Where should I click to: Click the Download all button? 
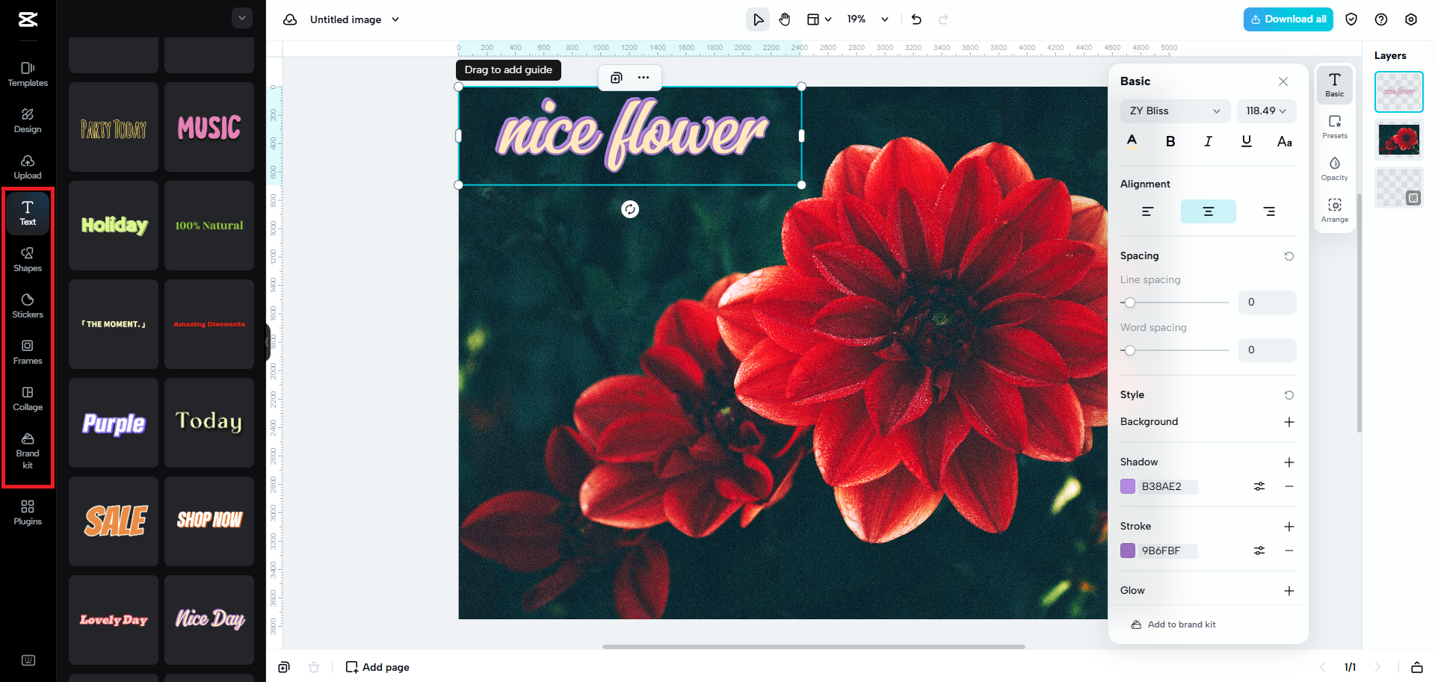(x=1288, y=19)
